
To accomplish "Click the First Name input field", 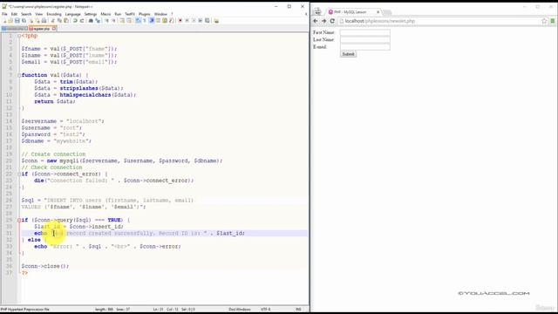I will coord(364,32).
